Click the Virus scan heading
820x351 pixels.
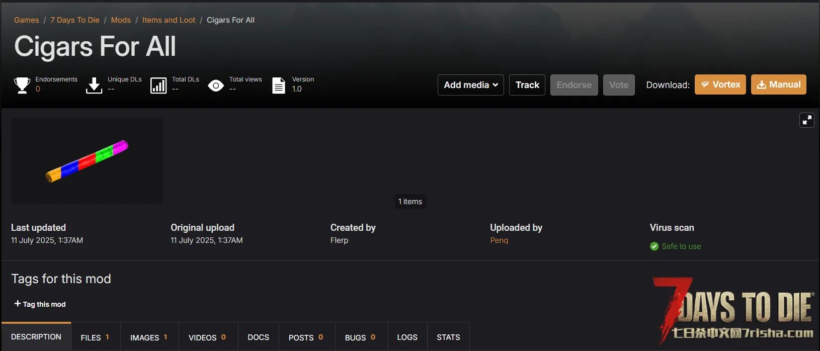(x=672, y=228)
